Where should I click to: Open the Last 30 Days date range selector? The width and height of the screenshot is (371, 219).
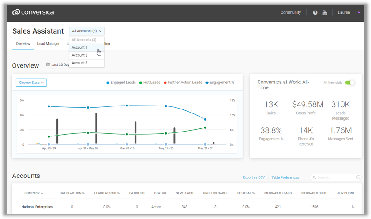click(72, 64)
